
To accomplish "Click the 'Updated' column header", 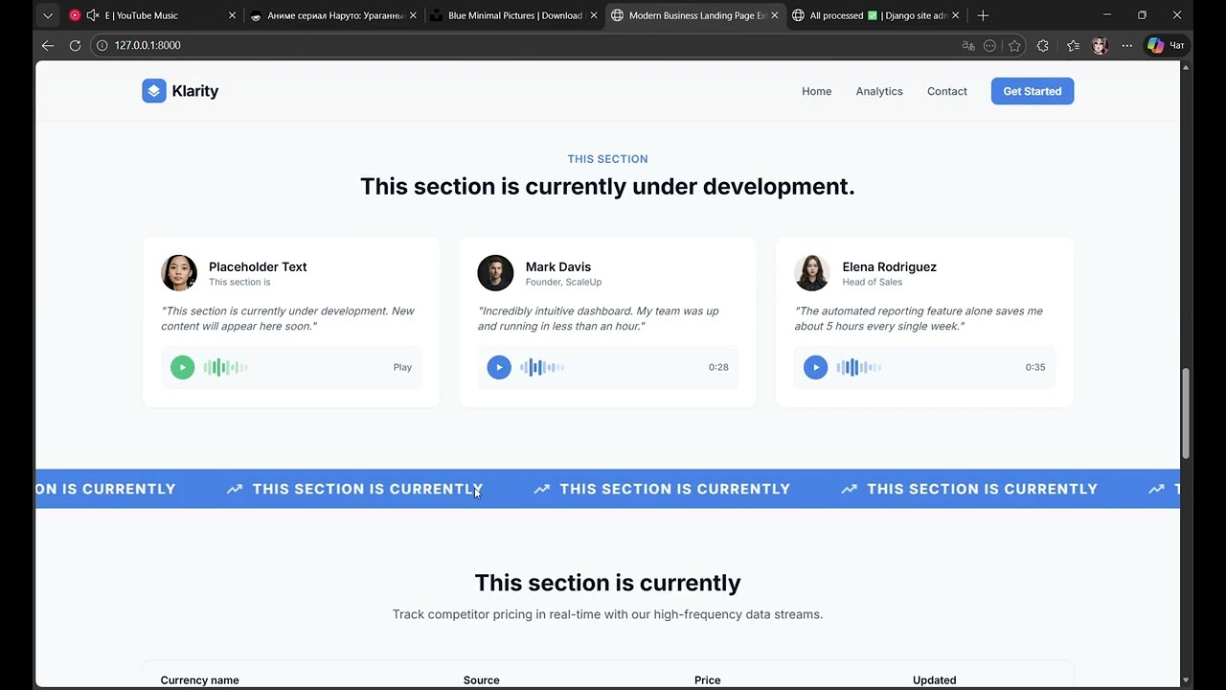I will (x=934, y=680).
